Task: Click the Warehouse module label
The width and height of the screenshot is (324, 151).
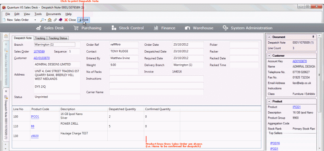Action: click(203, 28)
